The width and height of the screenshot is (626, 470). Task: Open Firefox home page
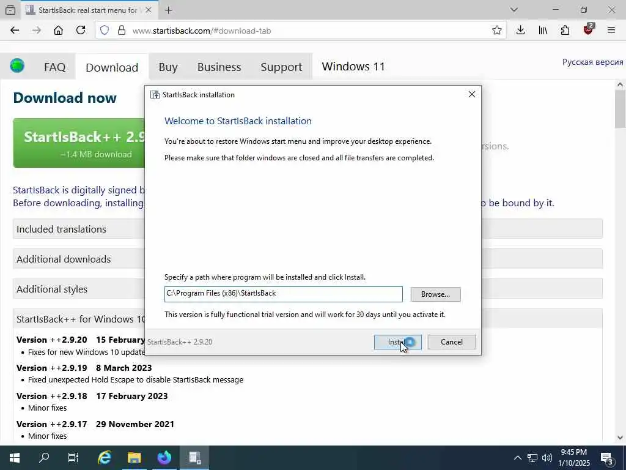click(58, 31)
